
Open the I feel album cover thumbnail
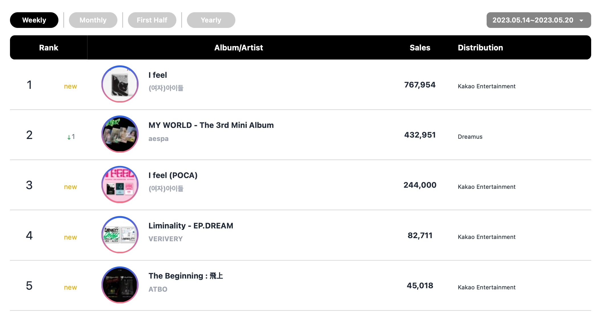coord(120,84)
